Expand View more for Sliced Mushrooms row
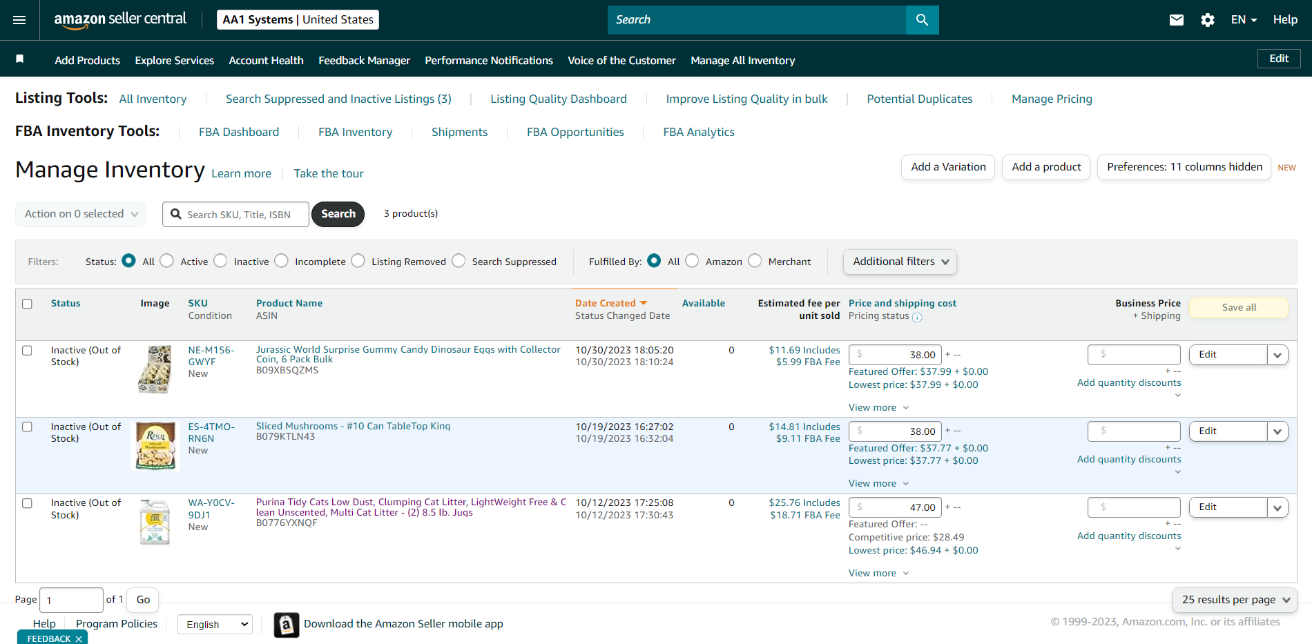 878,483
